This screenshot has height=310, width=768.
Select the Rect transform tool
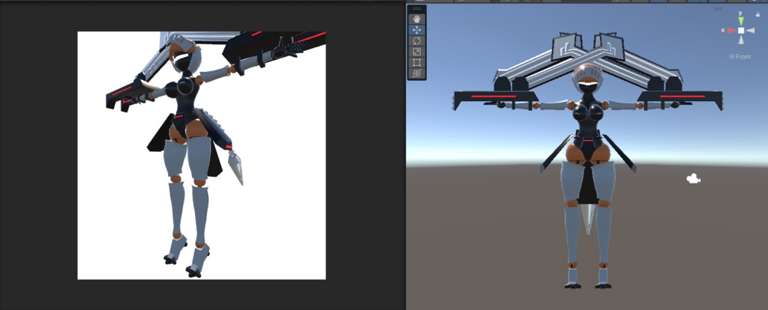tap(417, 62)
